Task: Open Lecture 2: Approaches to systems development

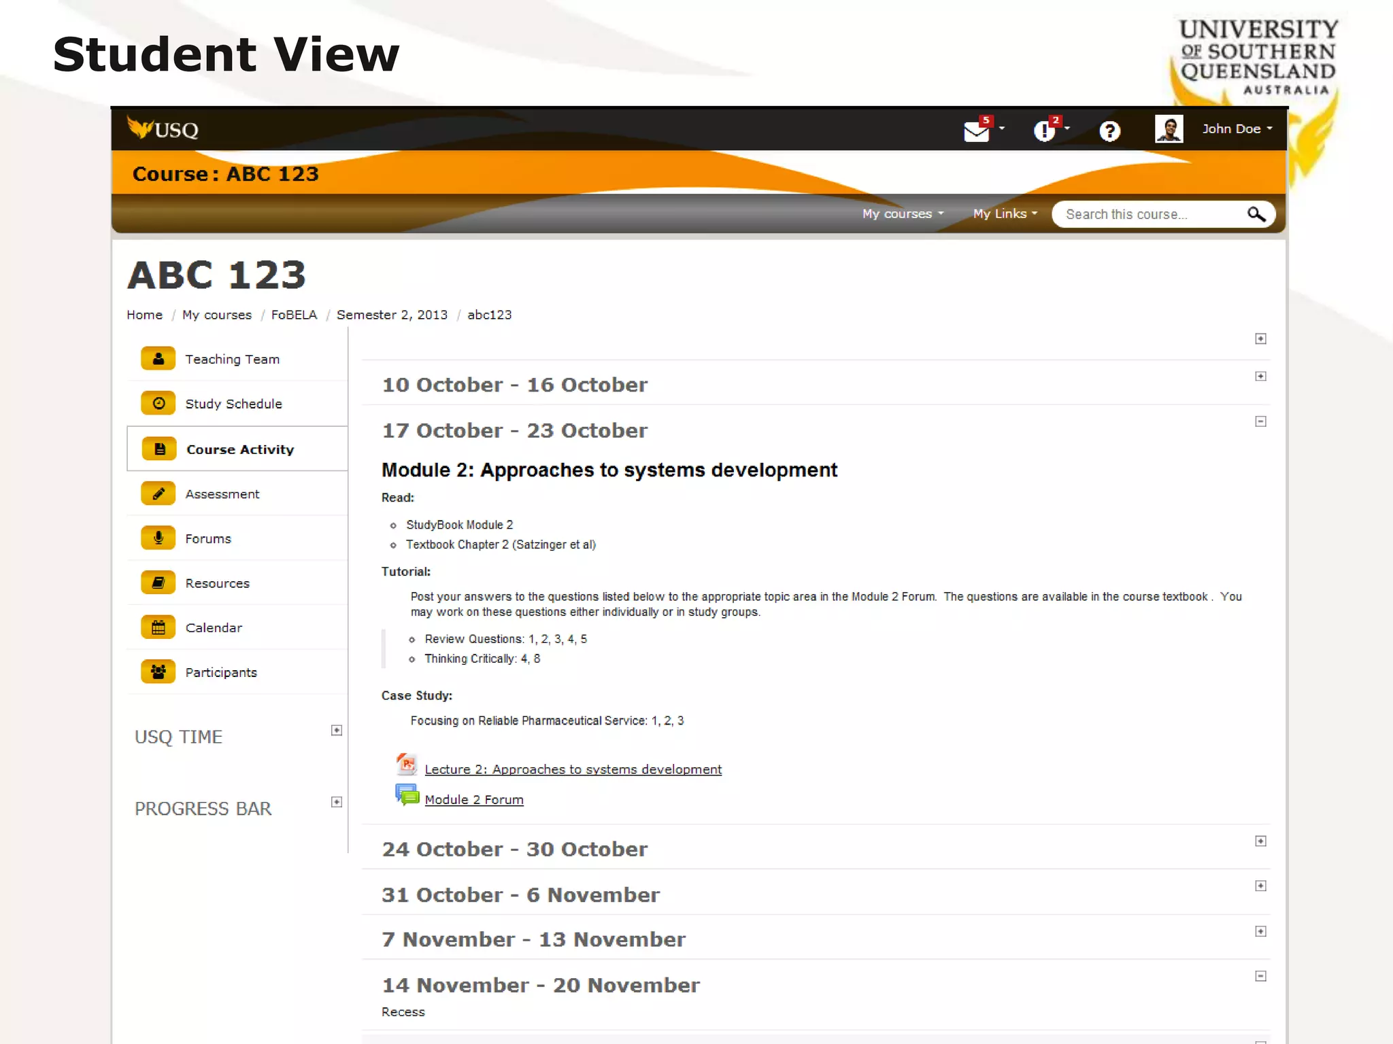Action: click(573, 769)
